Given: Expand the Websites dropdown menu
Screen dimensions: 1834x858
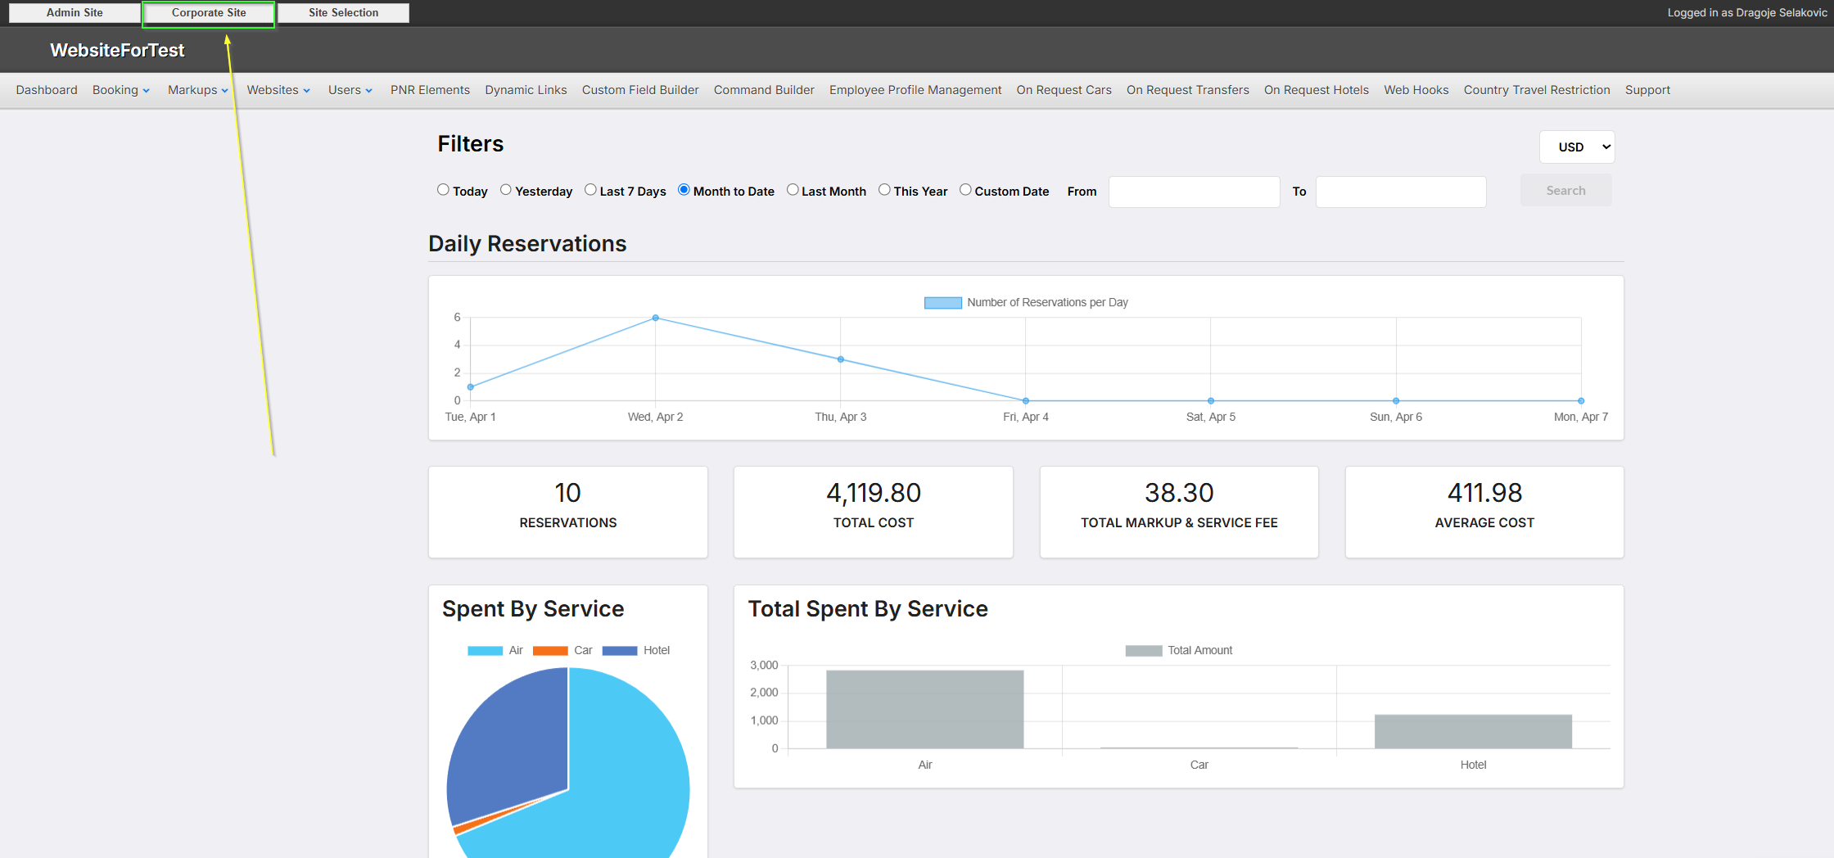Looking at the screenshot, I should coord(278,90).
